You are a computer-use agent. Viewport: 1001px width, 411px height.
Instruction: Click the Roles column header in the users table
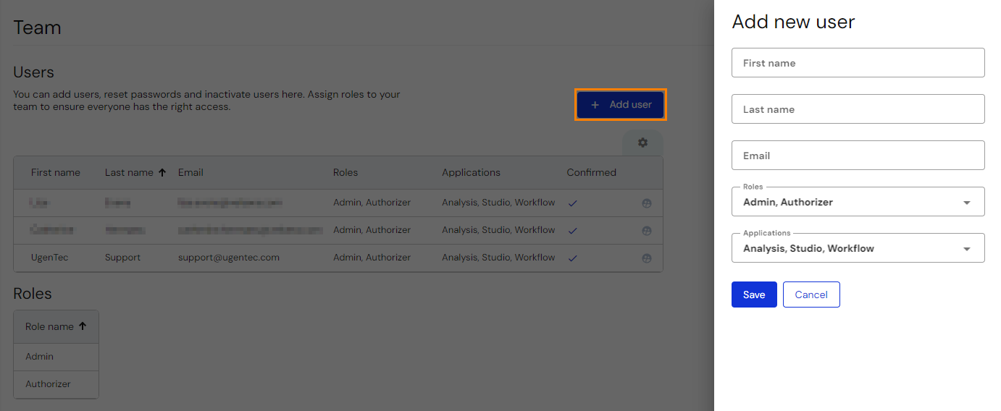click(x=345, y=172)
